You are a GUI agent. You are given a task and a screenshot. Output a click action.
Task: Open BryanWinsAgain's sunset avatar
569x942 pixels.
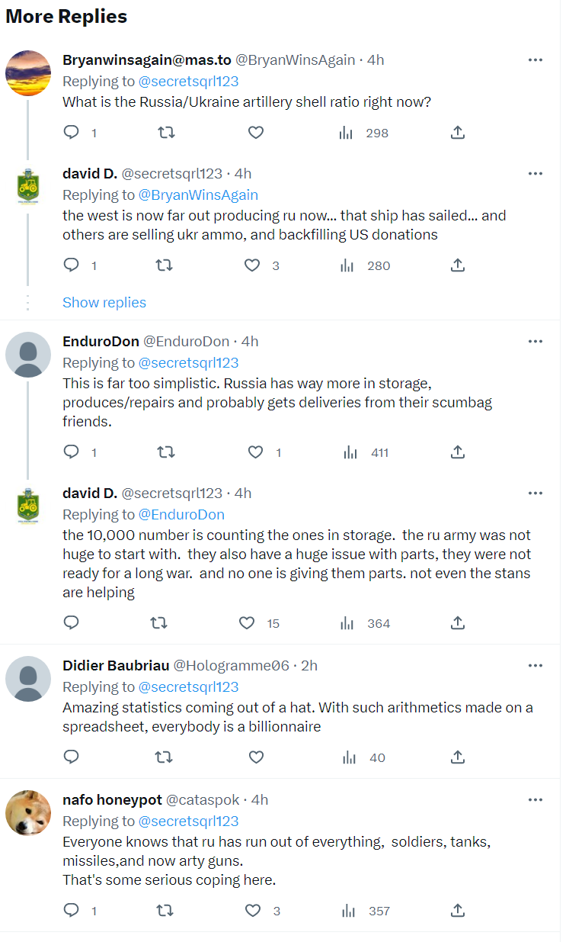(28, 73)
